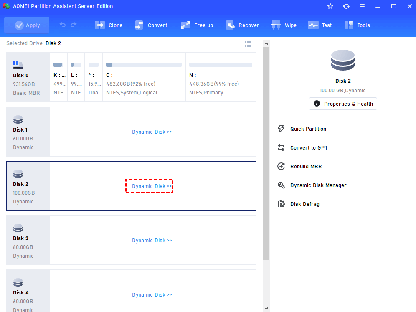Open Dynamic Disk link for Disk 3
416x312 pixels.
[152, 240]
